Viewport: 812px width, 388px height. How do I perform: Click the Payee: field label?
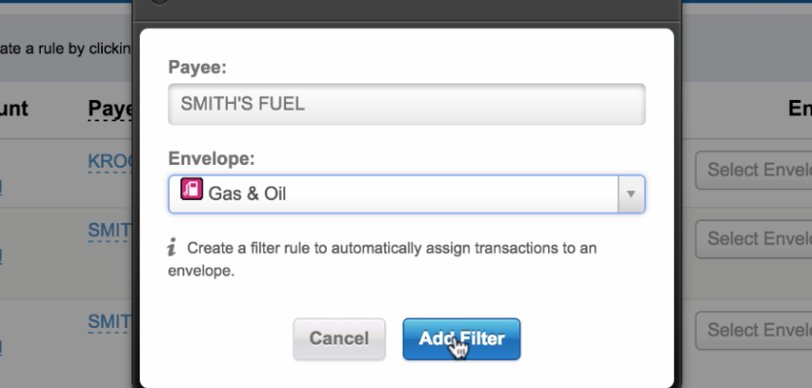(x=197, y=67)
